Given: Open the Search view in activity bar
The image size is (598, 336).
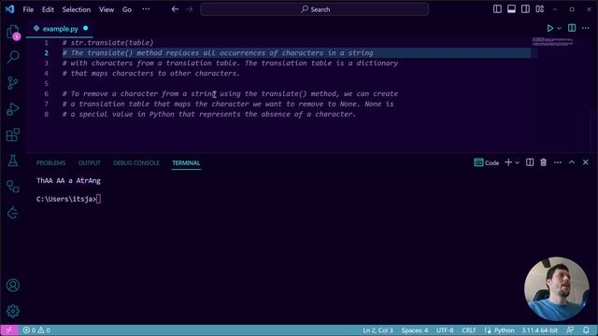Looking at the screenshot, I should click(12, 57).
